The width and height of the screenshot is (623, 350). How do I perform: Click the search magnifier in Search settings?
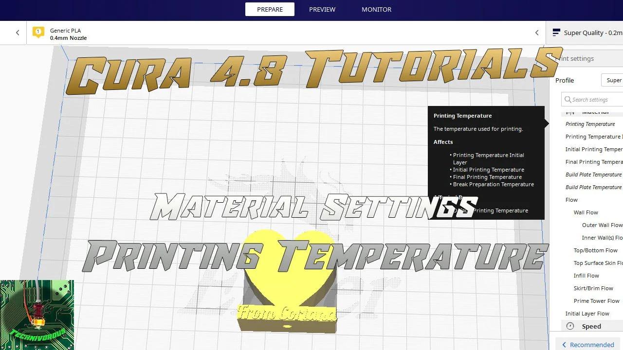pyautogui.click(x=568, y=99)
